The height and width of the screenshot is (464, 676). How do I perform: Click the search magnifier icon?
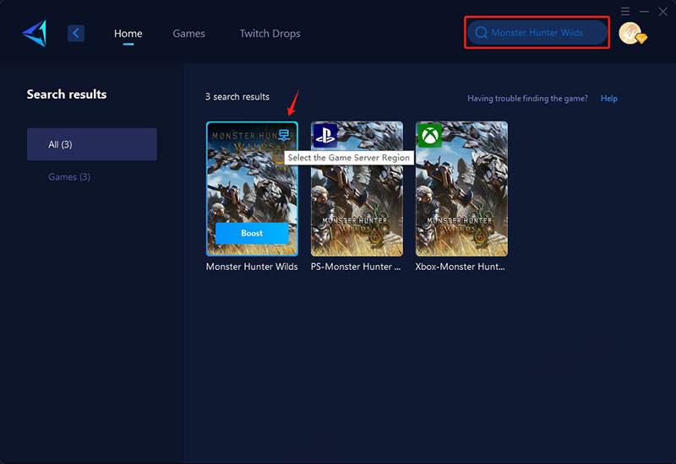[x=481, y=33]
